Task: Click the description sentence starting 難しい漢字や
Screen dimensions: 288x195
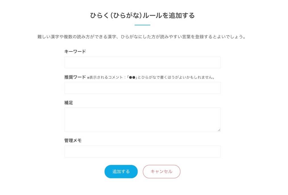Action: pos(141,37)
